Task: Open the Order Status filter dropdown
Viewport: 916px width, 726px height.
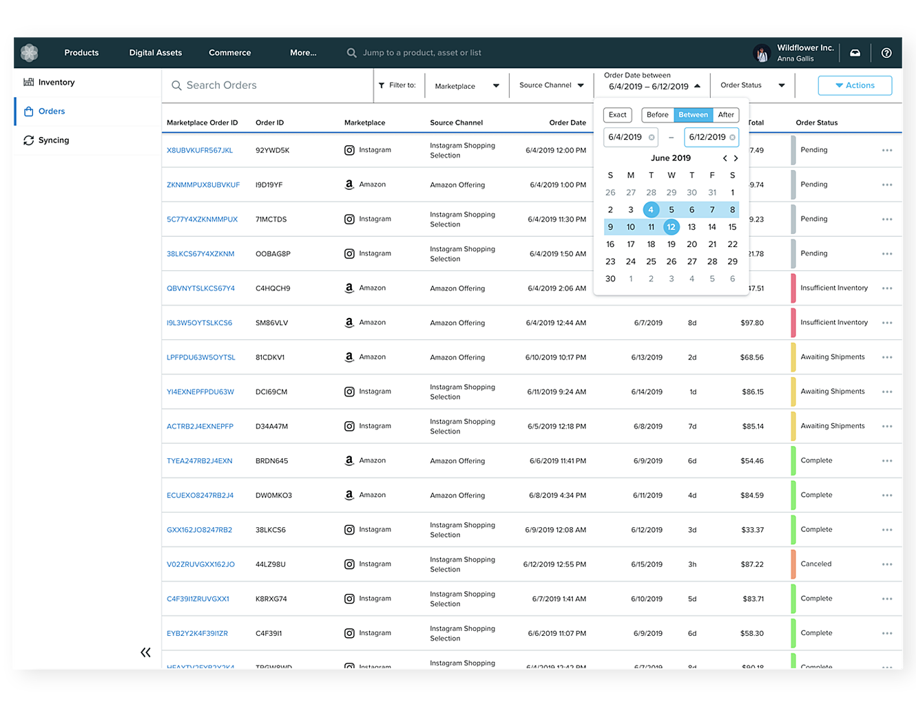Action: coord(753,85)
